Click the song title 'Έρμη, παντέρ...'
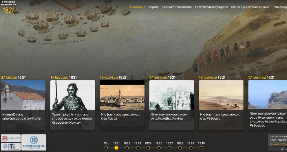The height and width of the screenshot is (152, 287). (x=278, y=140)
